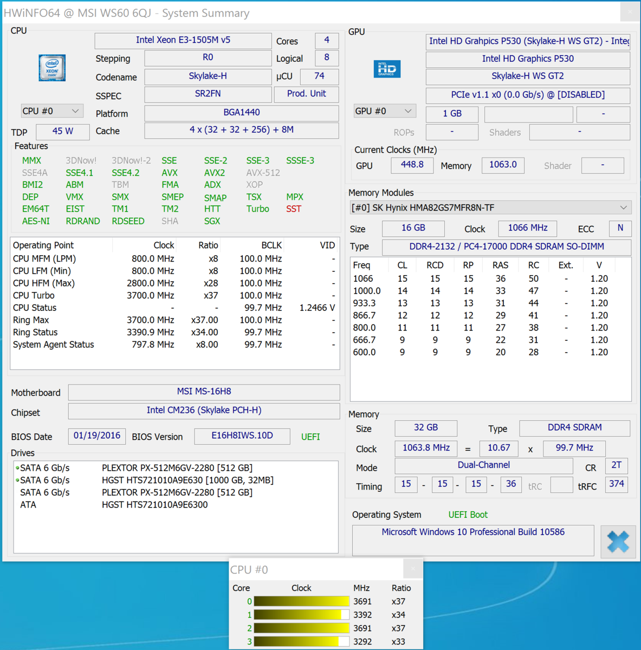Click the UEFI Boot label
The image size is (641, 650).
[x=468, y=515]
